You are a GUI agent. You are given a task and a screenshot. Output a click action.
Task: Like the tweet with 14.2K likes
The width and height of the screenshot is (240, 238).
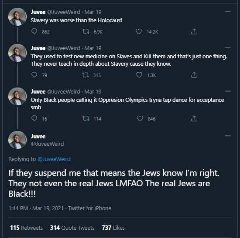[x=139, y=32]
